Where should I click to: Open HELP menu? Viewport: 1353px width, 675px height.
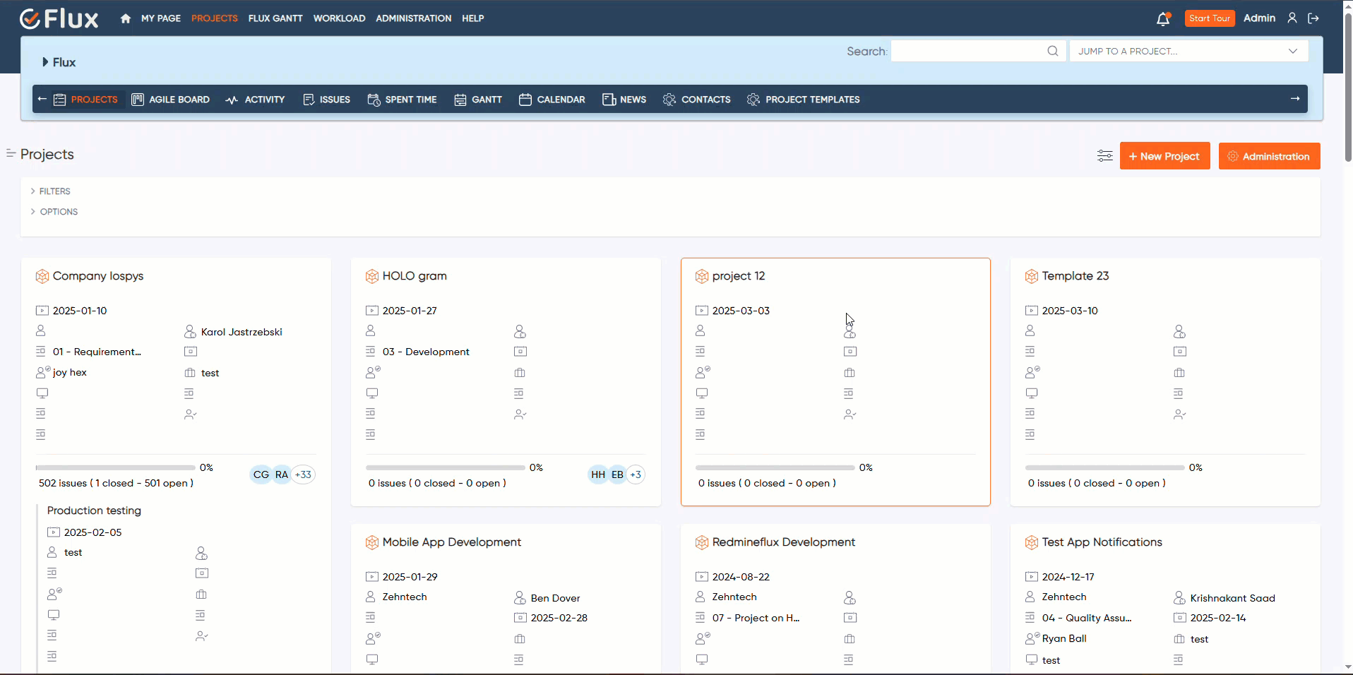coord(473,18)
